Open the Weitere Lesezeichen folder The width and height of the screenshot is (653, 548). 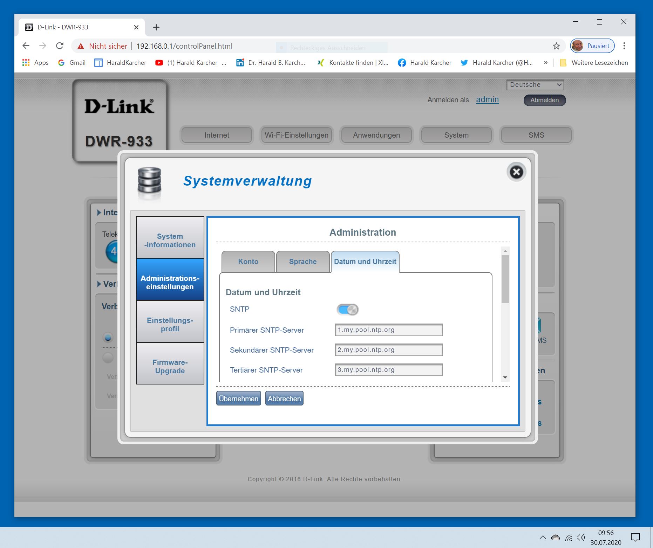[594, 63]
